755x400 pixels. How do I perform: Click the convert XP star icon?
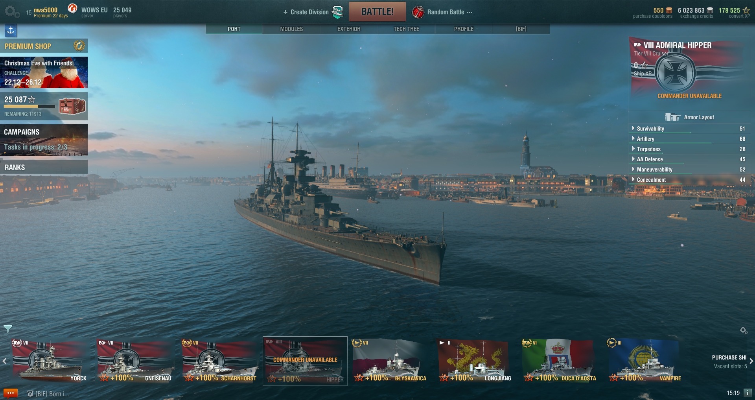coord(746,10)
